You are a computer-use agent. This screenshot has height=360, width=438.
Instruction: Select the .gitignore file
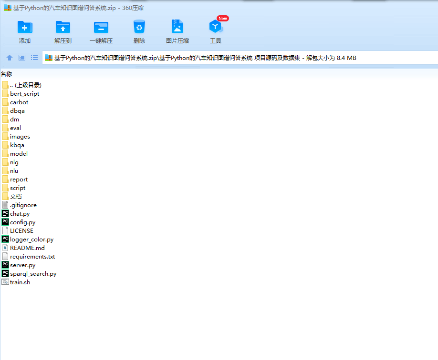pyautogui.click(x=20, y=205)
